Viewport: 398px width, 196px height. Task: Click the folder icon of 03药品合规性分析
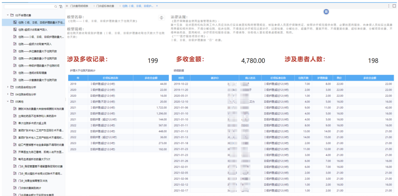point(12,87)
